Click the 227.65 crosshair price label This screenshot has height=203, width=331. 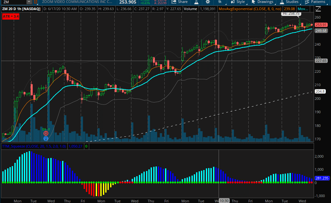coord(321,61)
